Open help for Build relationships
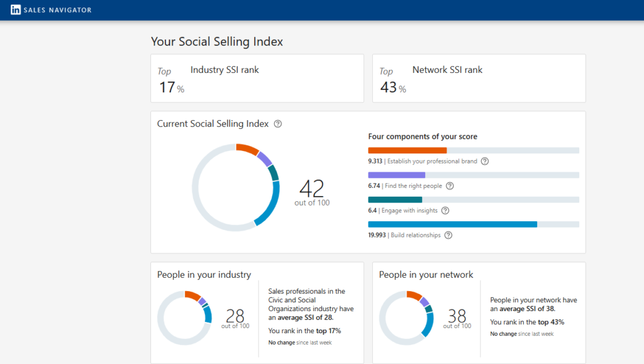 448,235
